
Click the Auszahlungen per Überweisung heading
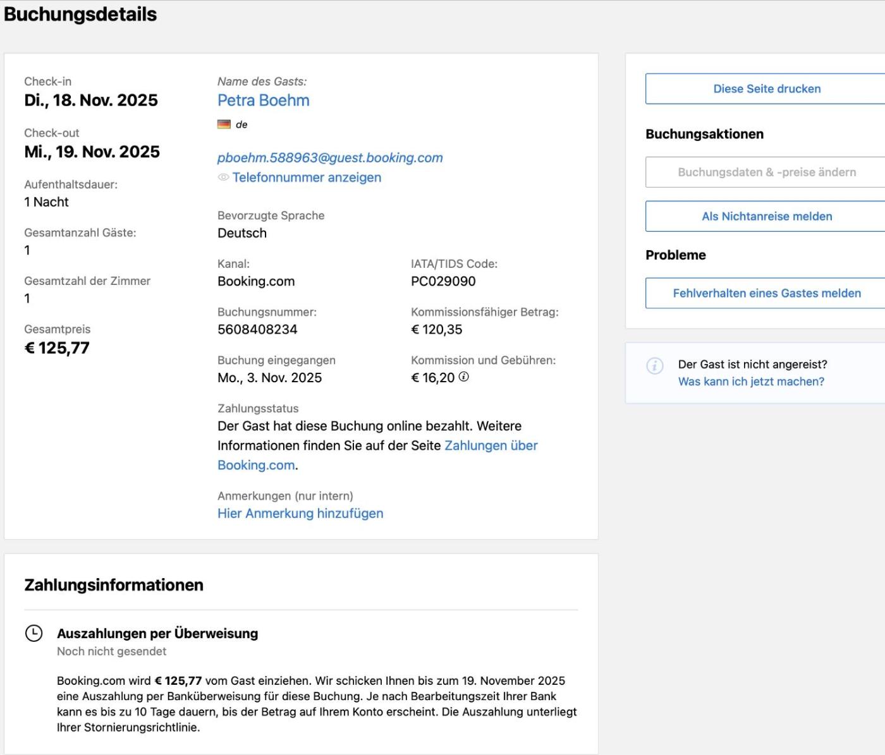[x=157, y=634]
